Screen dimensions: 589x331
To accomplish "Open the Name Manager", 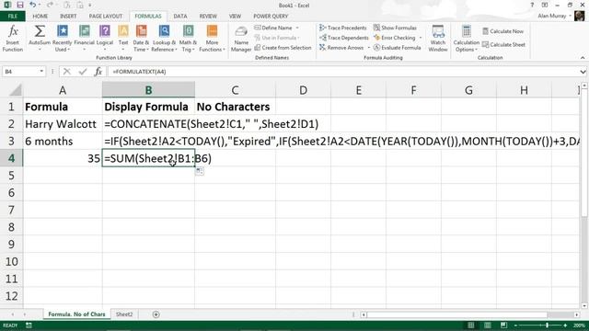I will pos(241,39).
